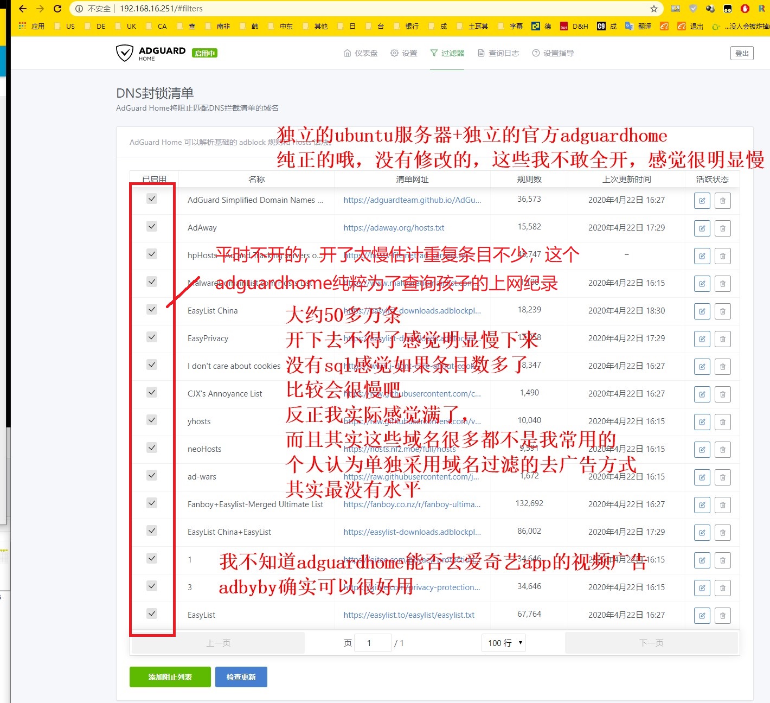Open the adaway.org/hosts.txt link
This screenshot has width=770, height=703.
(x=394, y=228)
